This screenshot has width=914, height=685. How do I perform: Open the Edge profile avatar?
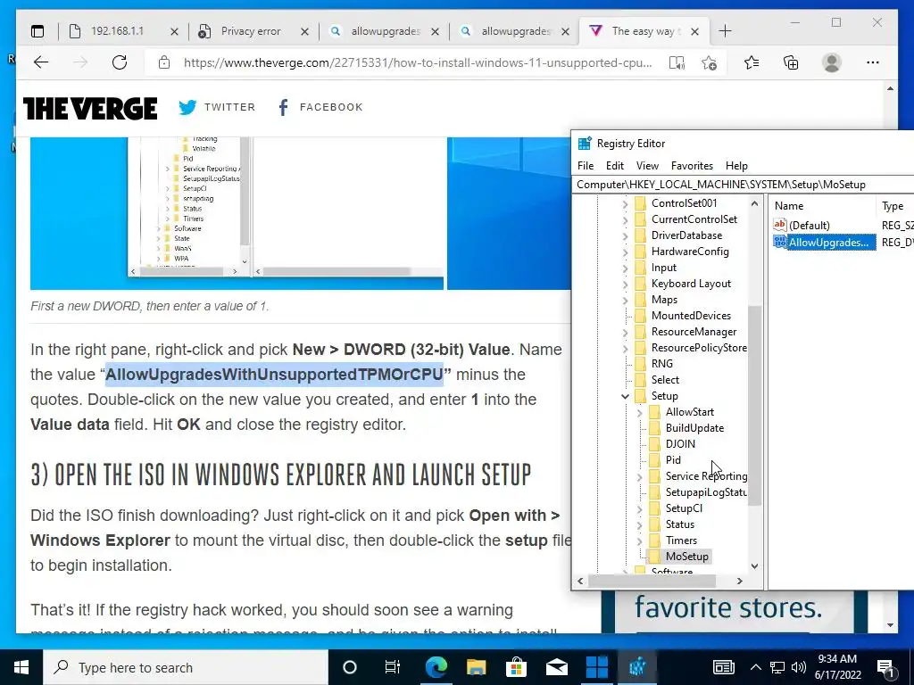[x=832, y=62]
